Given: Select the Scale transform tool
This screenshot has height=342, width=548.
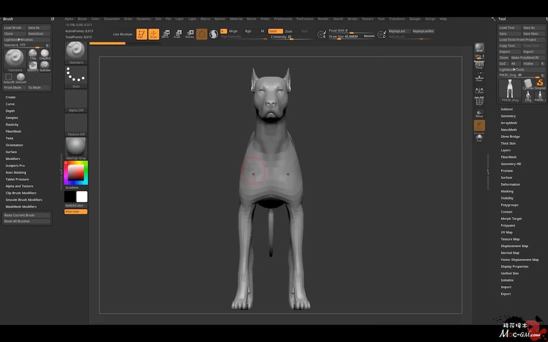Looking at the screenshot, I should pos(178,34).
